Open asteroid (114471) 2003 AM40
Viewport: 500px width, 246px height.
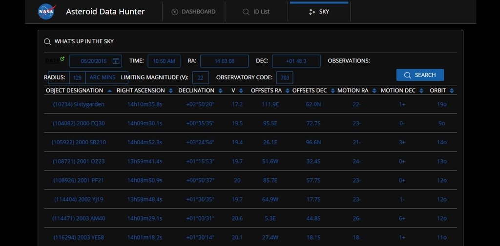coord(79,219)
